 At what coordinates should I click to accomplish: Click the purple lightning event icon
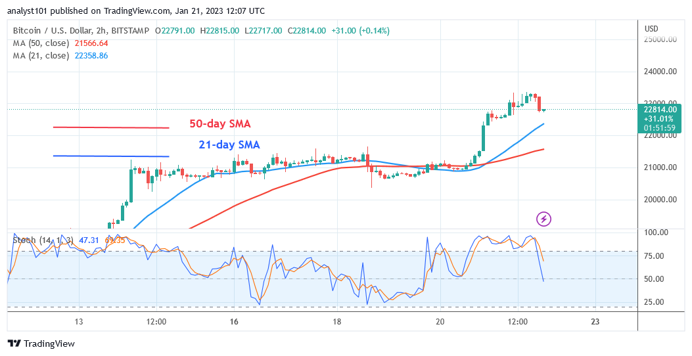pos(543,218)
